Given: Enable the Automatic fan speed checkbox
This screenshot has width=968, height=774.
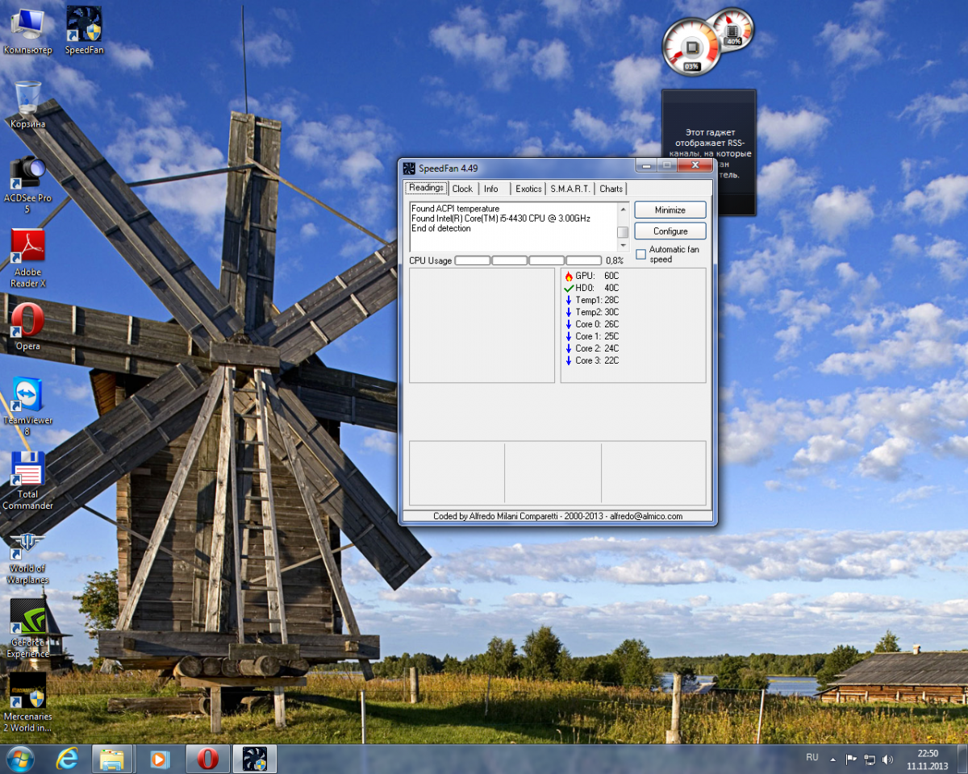Looking at the screenshot, I should 641,254.
